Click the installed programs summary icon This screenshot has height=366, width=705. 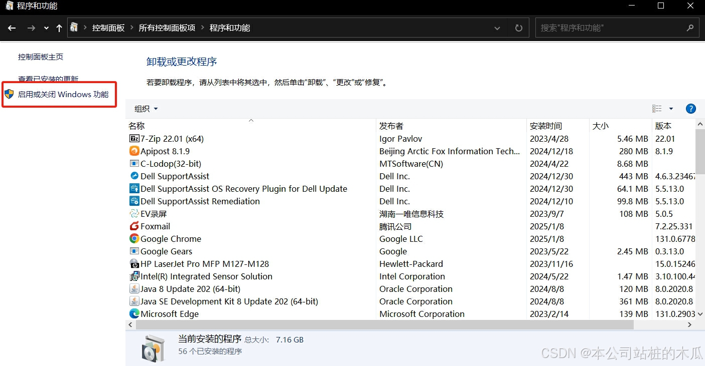[153, 348]
